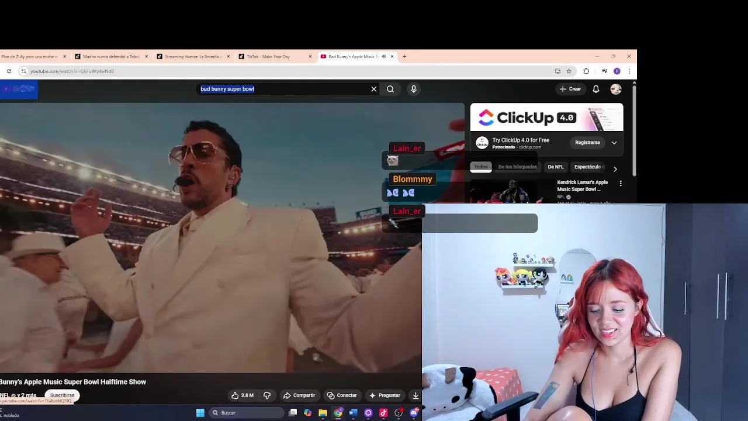Screen dimensions: 748x421
Task: Show more filter chips with right arrow
Action: click(615, 169)
